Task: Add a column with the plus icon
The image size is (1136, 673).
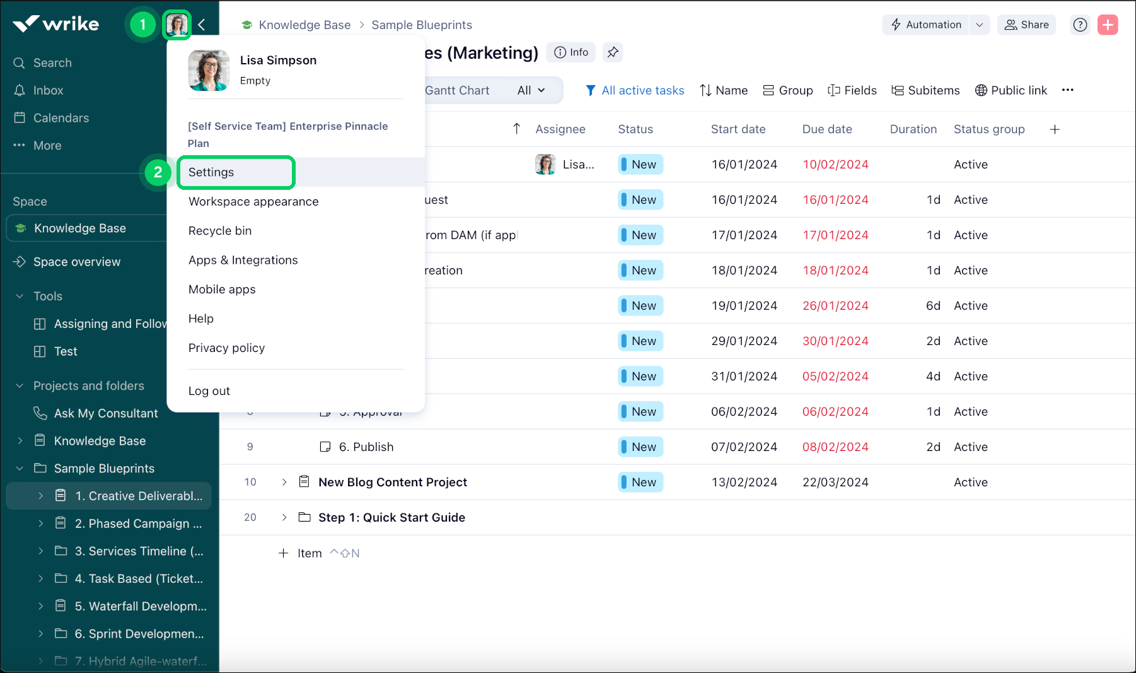Action: click(1055, 129)
